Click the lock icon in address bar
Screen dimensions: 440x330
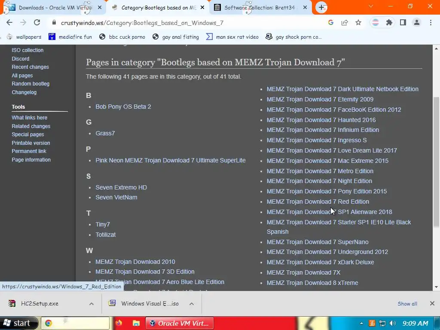tap(54, 22)
